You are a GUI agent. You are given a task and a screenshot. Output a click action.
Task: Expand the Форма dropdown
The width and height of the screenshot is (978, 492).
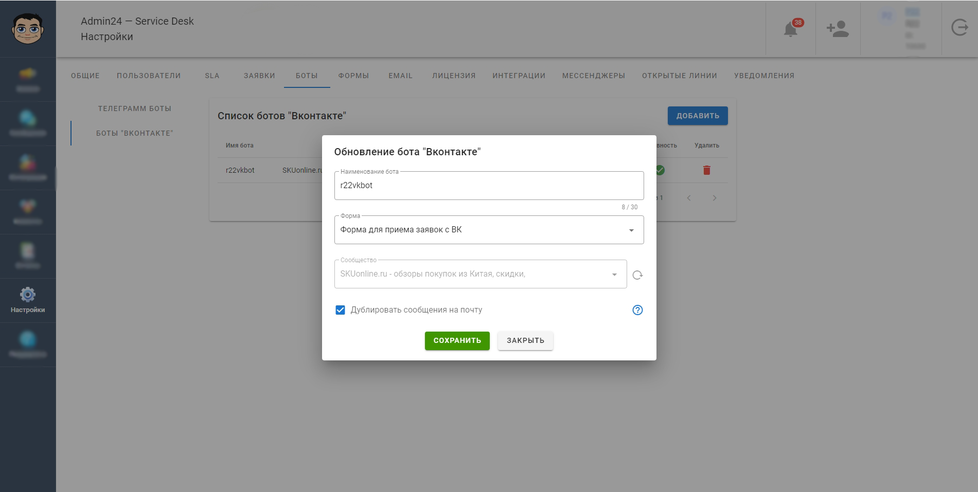click(631, 230)
